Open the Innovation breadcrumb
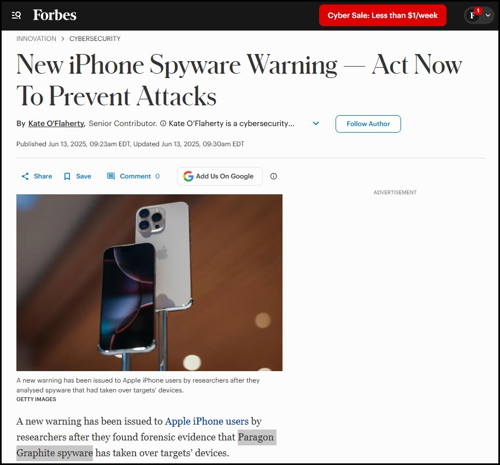Viewport: 500px width, 465px height. pyautogui.click(x=37, y=39)
